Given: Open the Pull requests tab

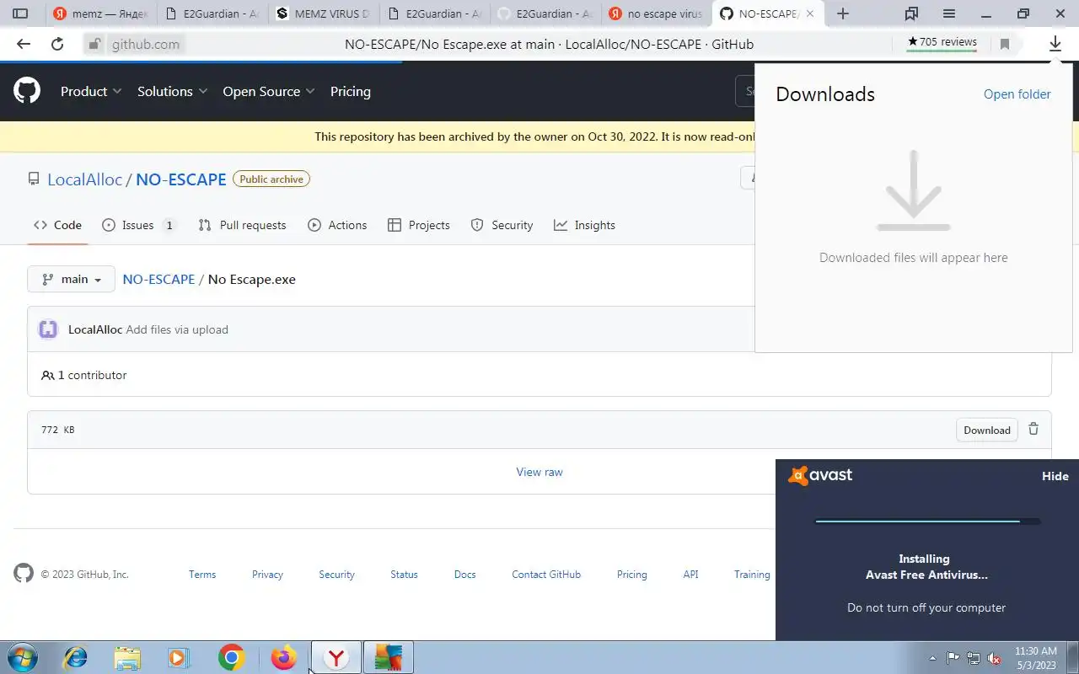Looking at the screenshot, I should tap(242, 225).
